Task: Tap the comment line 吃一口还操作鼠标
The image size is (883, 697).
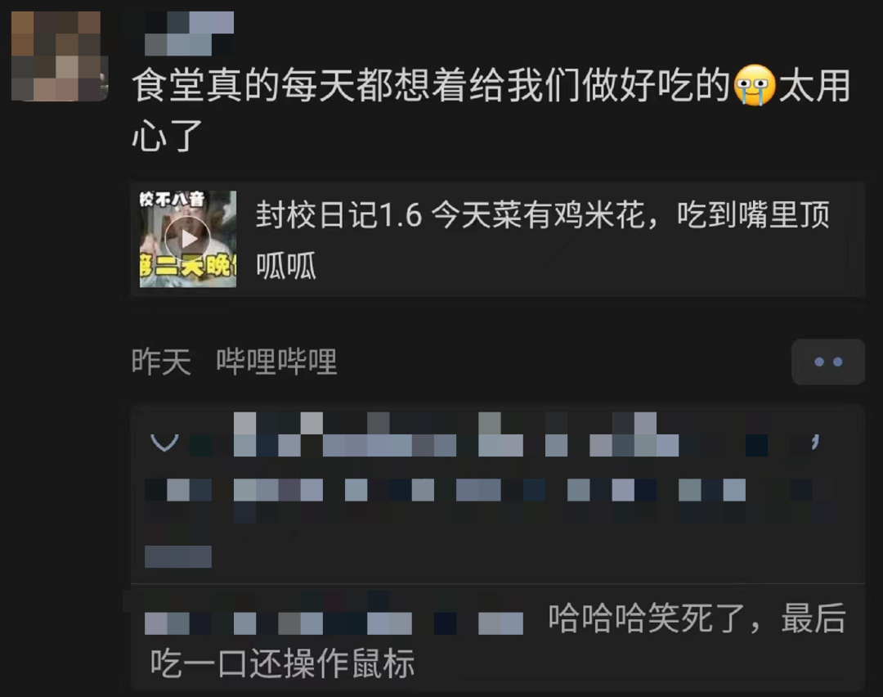Action: (x=282, y=663)
